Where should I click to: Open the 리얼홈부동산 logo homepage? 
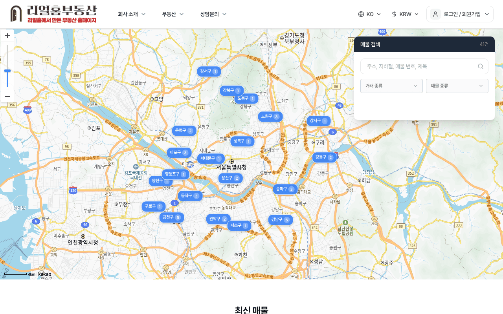click(x=53, y=14)
